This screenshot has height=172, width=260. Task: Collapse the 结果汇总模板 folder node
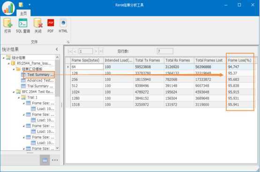tap(14, 69)
